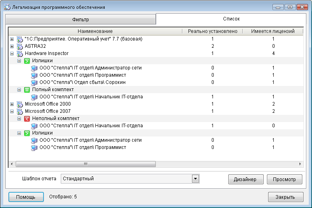
Task: Click the "Отобрано: 5" status text
Action: pos(63,197)
